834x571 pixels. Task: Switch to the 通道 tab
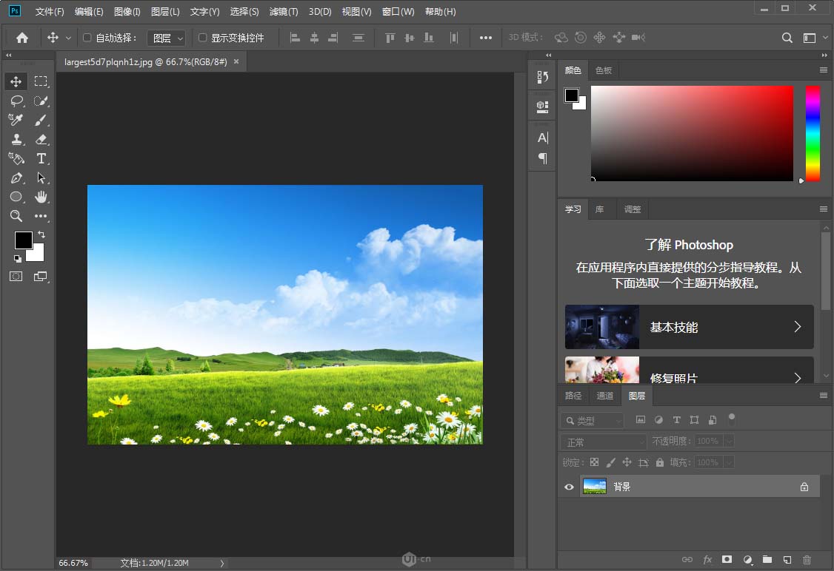pyautogui.click(x=604, y=396)
